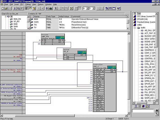Open the PLC menu
The width and height of the screenshot is (160, 120).
tap(22, 4)
